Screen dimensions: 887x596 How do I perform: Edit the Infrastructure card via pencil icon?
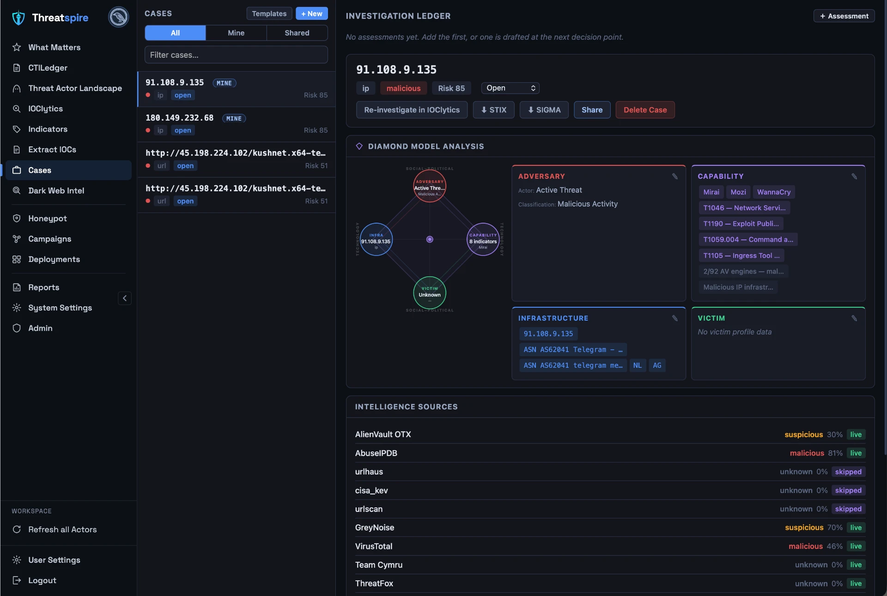pos(674,318)
